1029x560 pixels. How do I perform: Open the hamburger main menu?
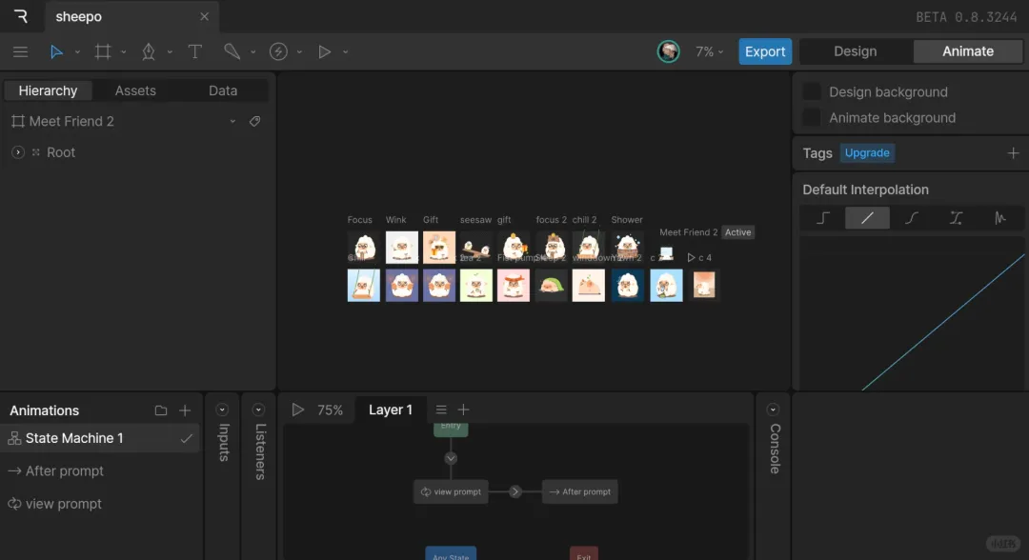[20, 51]
